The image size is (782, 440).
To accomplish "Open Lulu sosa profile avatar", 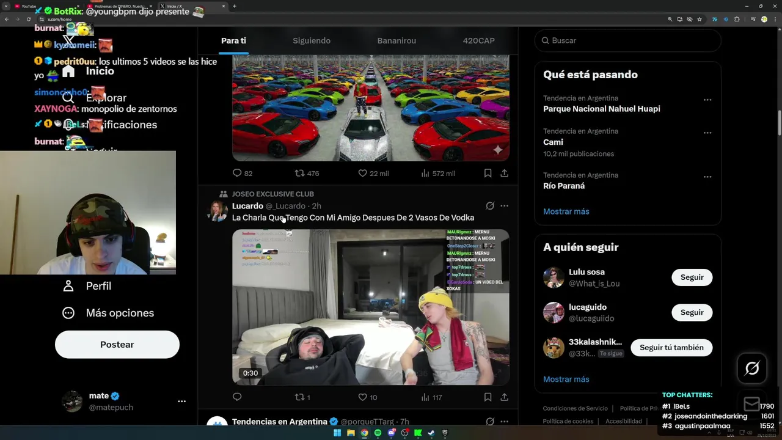I will [554, 277].
